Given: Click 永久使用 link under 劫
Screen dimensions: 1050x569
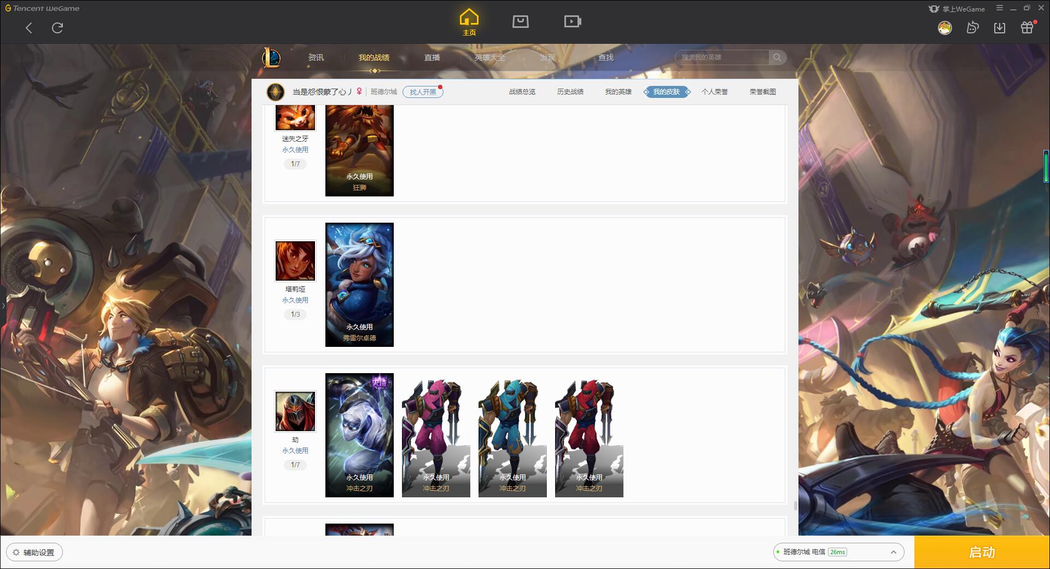Looking at the screenshot, I should point(295,451).
